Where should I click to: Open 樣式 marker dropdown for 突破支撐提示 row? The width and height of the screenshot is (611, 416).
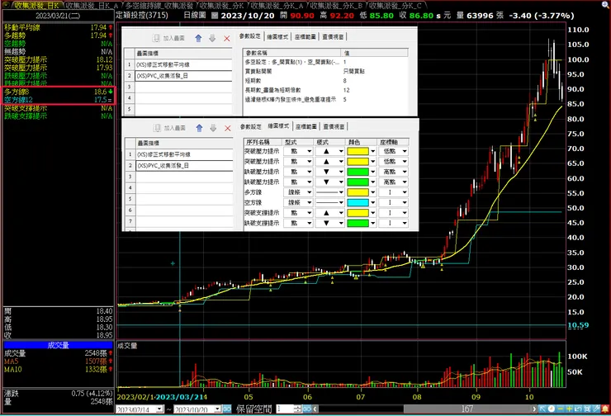click(x=329, y=213)
